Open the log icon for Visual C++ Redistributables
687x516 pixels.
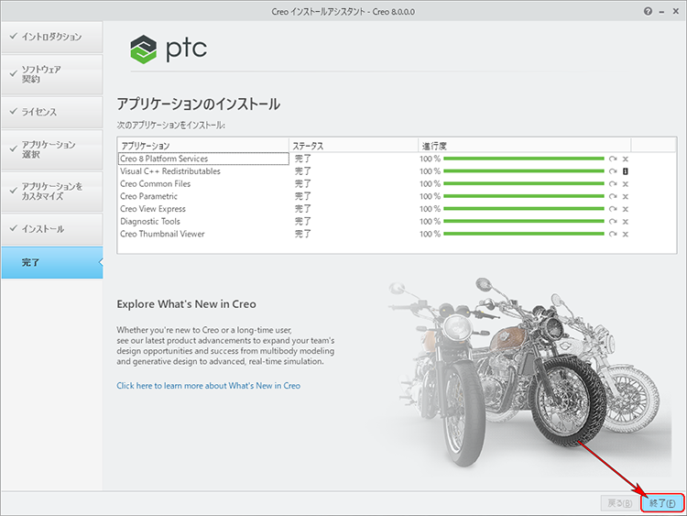coord(626,171)
